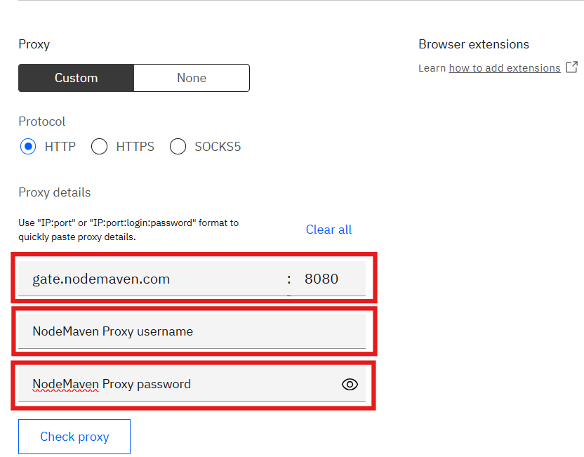Focus the Proxy password input field
This screenshot has height=457, width=584.
[x=175, y=384]
